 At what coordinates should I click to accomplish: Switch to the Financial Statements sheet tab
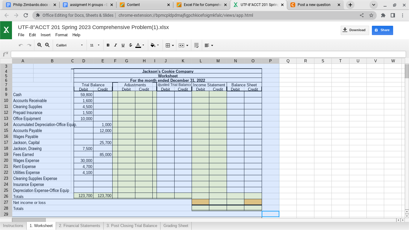[x=79, y=226]
